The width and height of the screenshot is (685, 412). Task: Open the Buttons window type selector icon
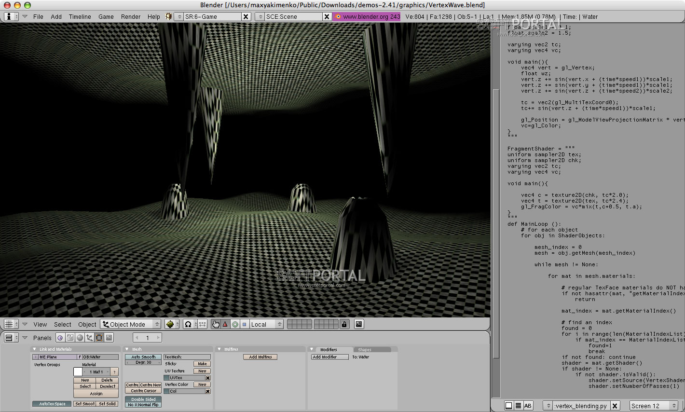[11, 338]
